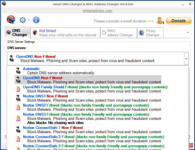Switch to the Kid Shiled tab

coord(65,33)
